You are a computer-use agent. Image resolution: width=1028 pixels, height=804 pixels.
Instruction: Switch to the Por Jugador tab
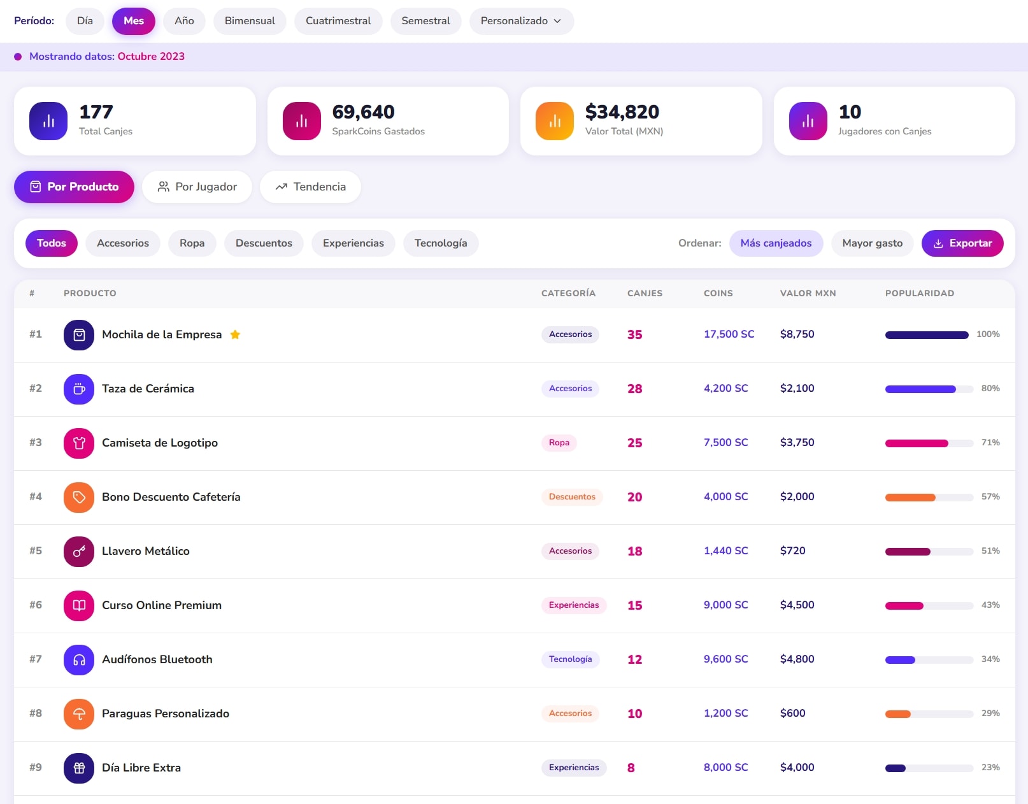197,187
